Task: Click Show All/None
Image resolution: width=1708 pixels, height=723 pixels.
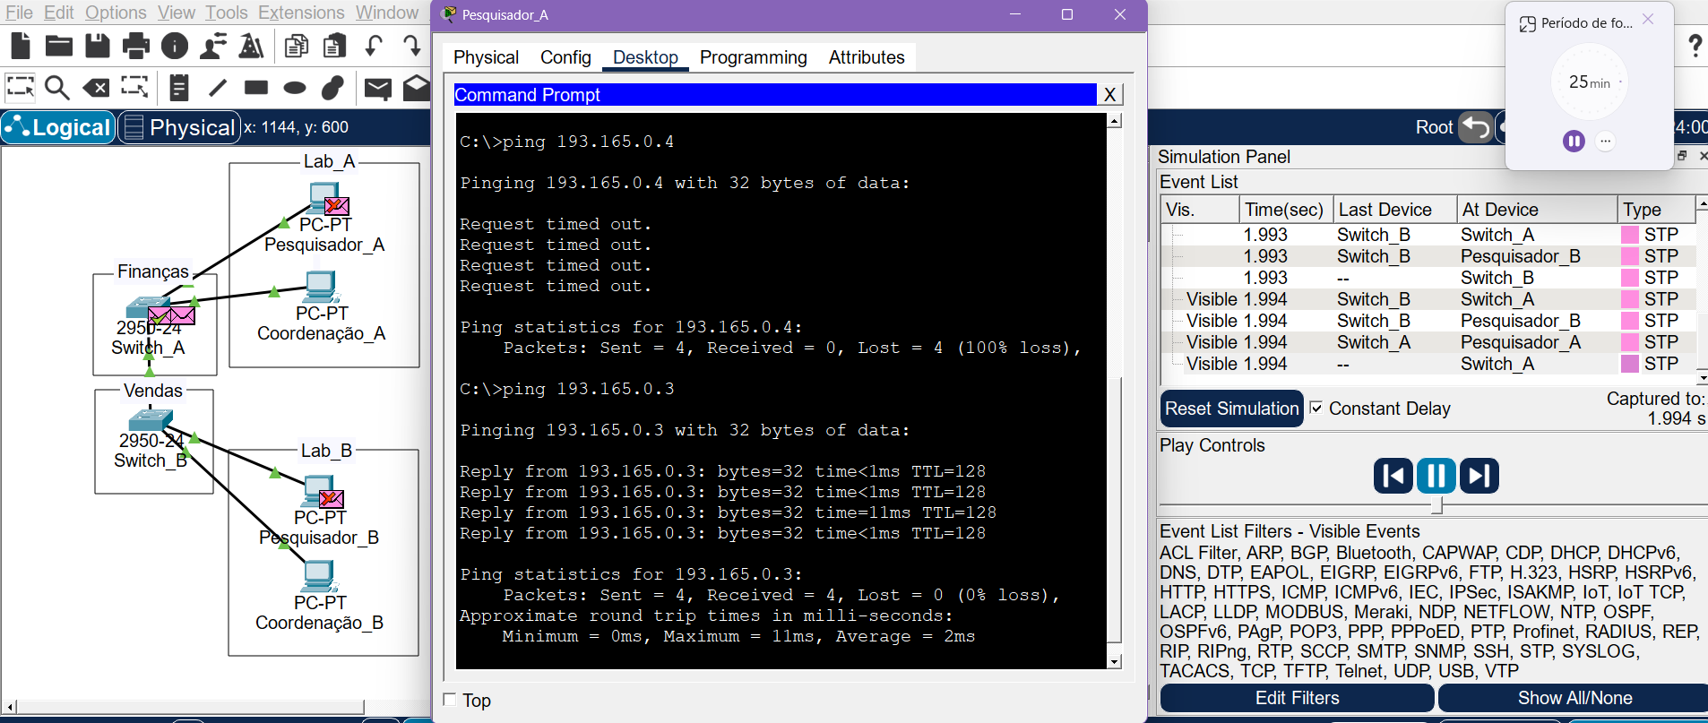Action: point(1574,698)
